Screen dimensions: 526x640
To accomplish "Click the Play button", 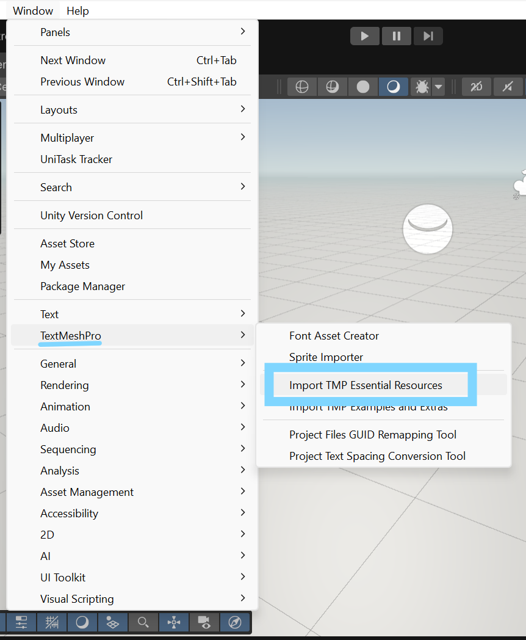I will point(364,36).
